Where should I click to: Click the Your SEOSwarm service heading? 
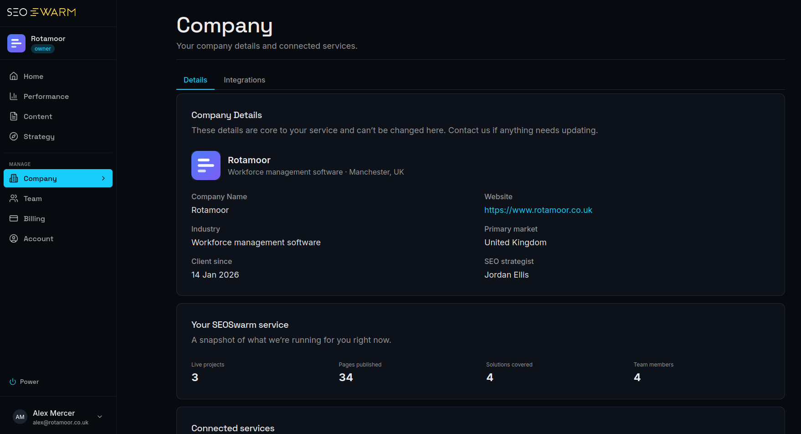tap(240, 325)
